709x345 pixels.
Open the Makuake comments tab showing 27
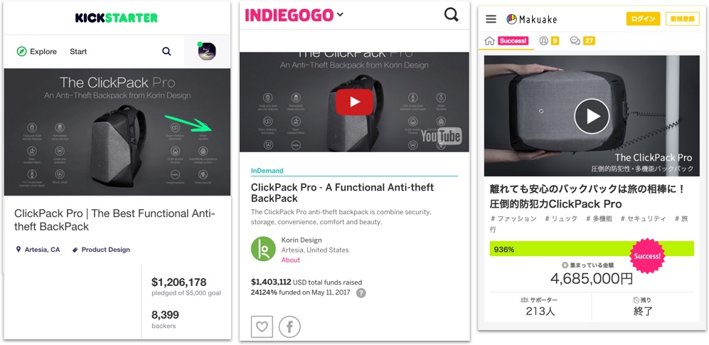tap(582, 41)
